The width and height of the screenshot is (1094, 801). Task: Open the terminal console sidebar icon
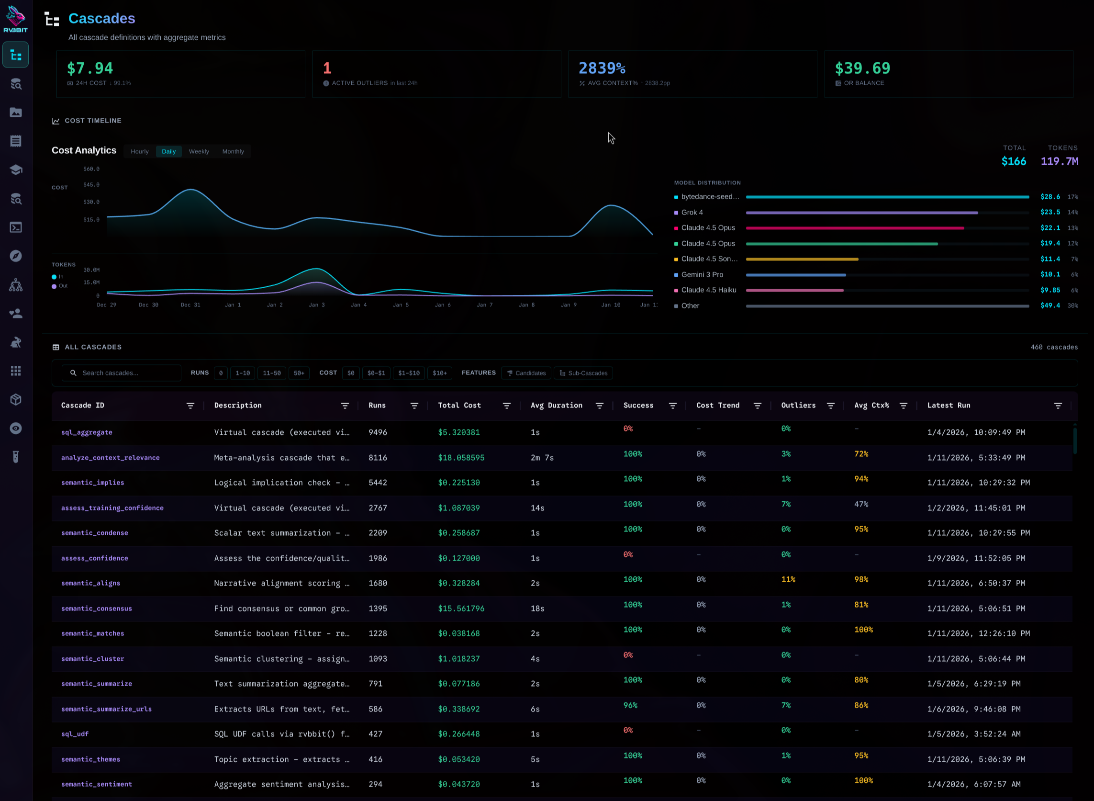[15, 227]
